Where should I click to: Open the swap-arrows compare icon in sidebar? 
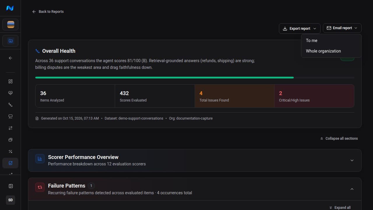(10, 128)
